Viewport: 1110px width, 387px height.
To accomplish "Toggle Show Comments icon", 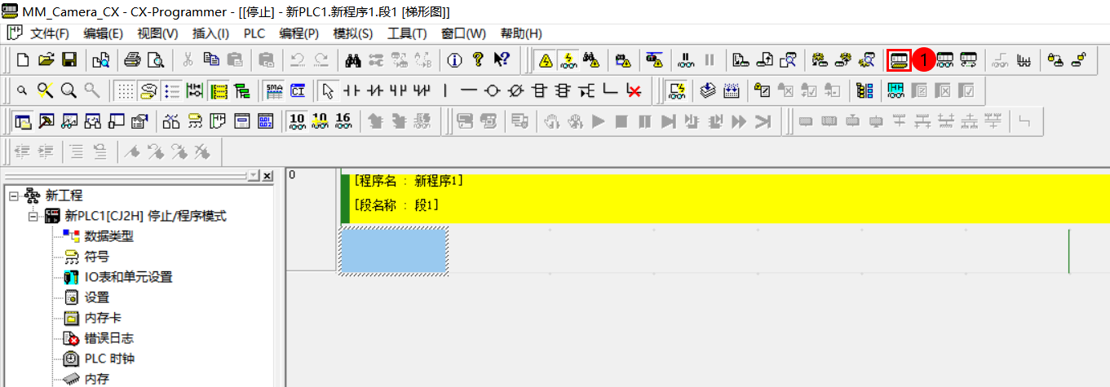I will click(148, 90).
